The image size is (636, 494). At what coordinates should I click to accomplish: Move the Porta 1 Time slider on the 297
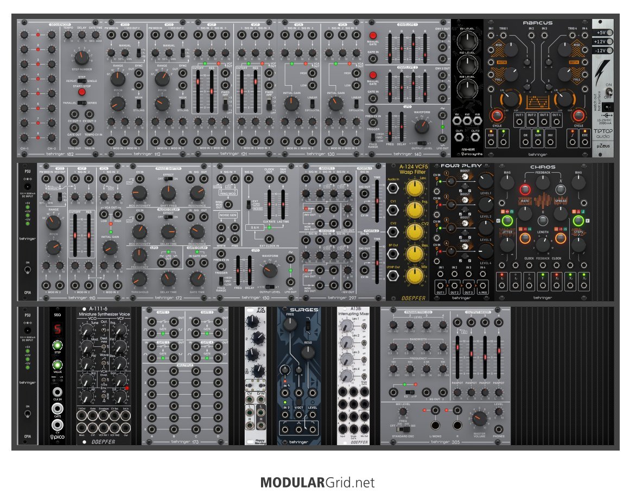tap(377, 200)
